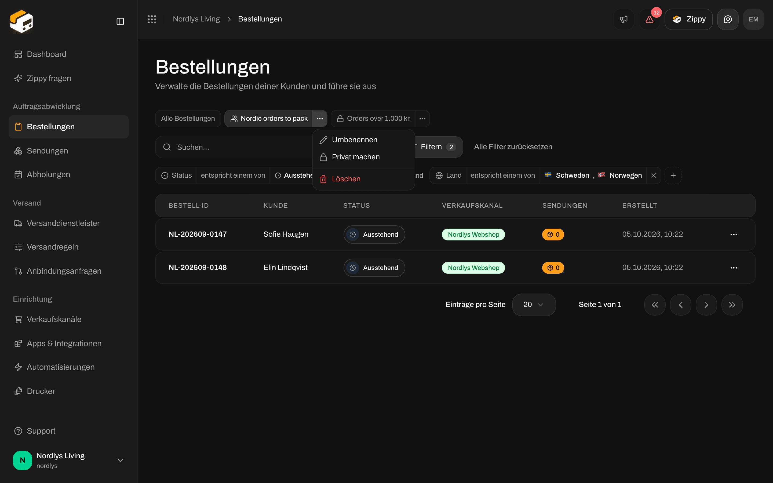Screen dimensions: 773x483
Task: Go to first page with double-left arrow
Action: 655,305
